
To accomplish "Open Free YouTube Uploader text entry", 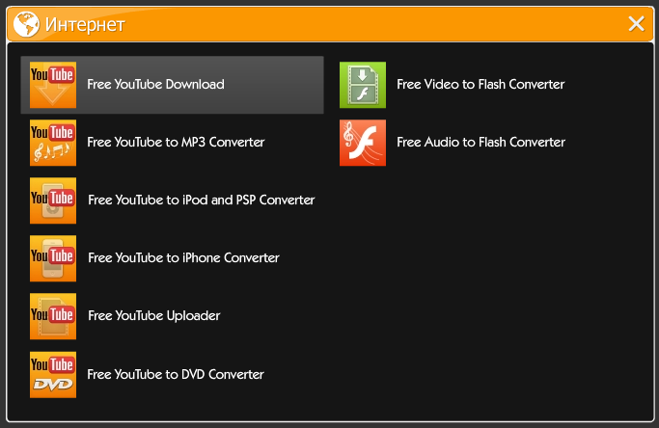I will point(153,316).
